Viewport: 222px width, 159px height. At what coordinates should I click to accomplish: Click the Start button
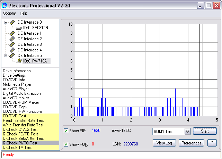pos(205,131)
